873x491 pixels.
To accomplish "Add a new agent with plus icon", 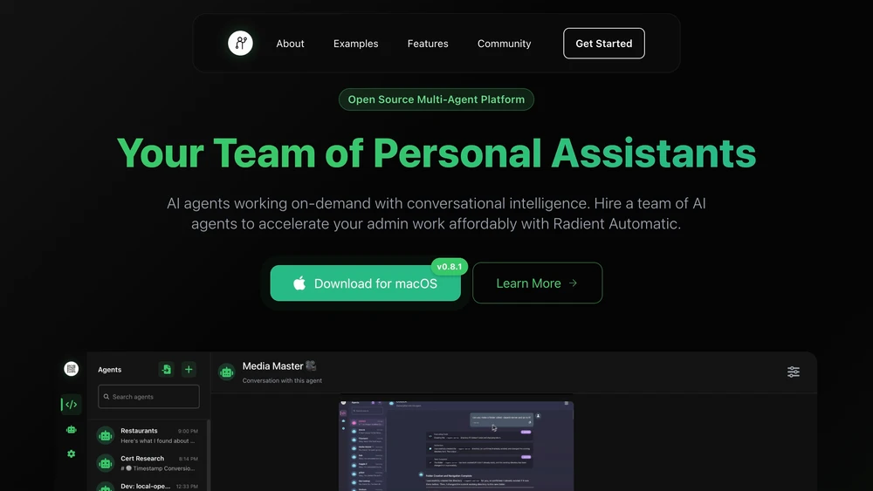I will (189, 369).
